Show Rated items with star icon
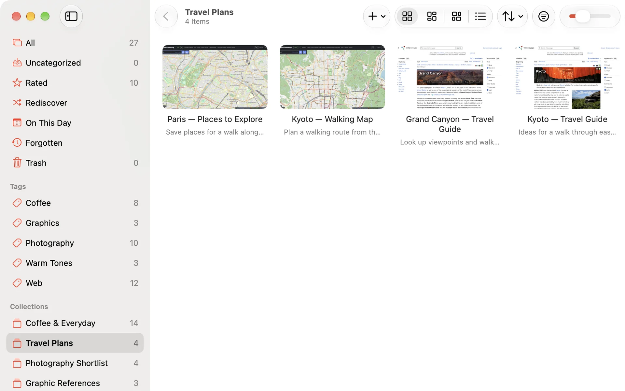Viewport: 625px width, 391px height. [x=75, y=83]
